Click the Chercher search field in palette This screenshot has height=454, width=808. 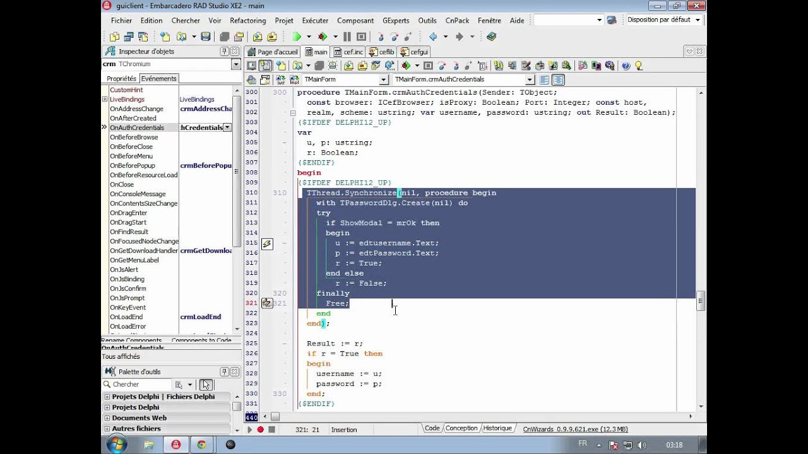[x=136, y=385]
